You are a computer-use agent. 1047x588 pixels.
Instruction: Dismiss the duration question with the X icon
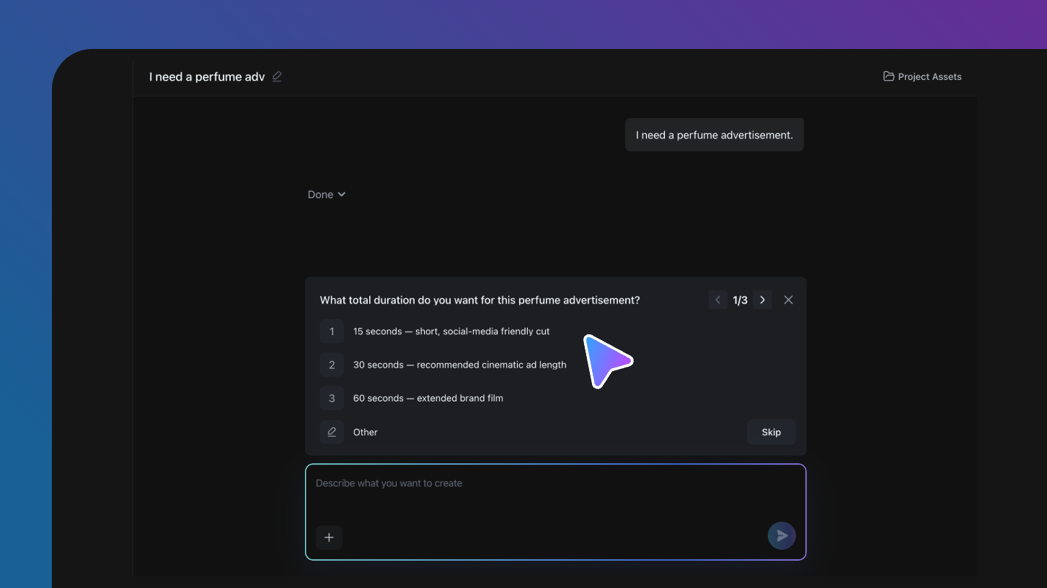click(788, 300)
